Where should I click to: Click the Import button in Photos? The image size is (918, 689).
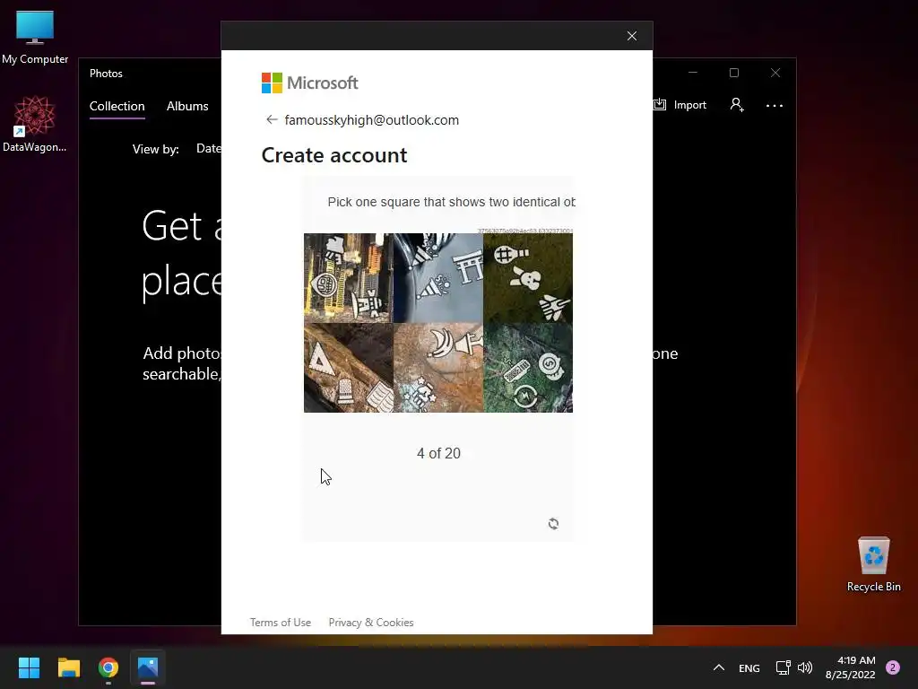pyautogui.click(x=680, y=105)
